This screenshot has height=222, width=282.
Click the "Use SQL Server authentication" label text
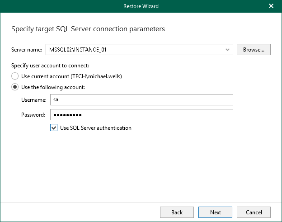point(96,128)
